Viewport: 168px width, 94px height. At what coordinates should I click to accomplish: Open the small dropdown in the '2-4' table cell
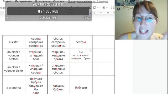[90, 50]
